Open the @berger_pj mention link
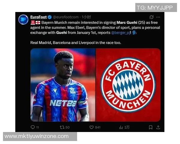Image resolution: width=180 pixels, height=144 pixels. tap(121, 33)
